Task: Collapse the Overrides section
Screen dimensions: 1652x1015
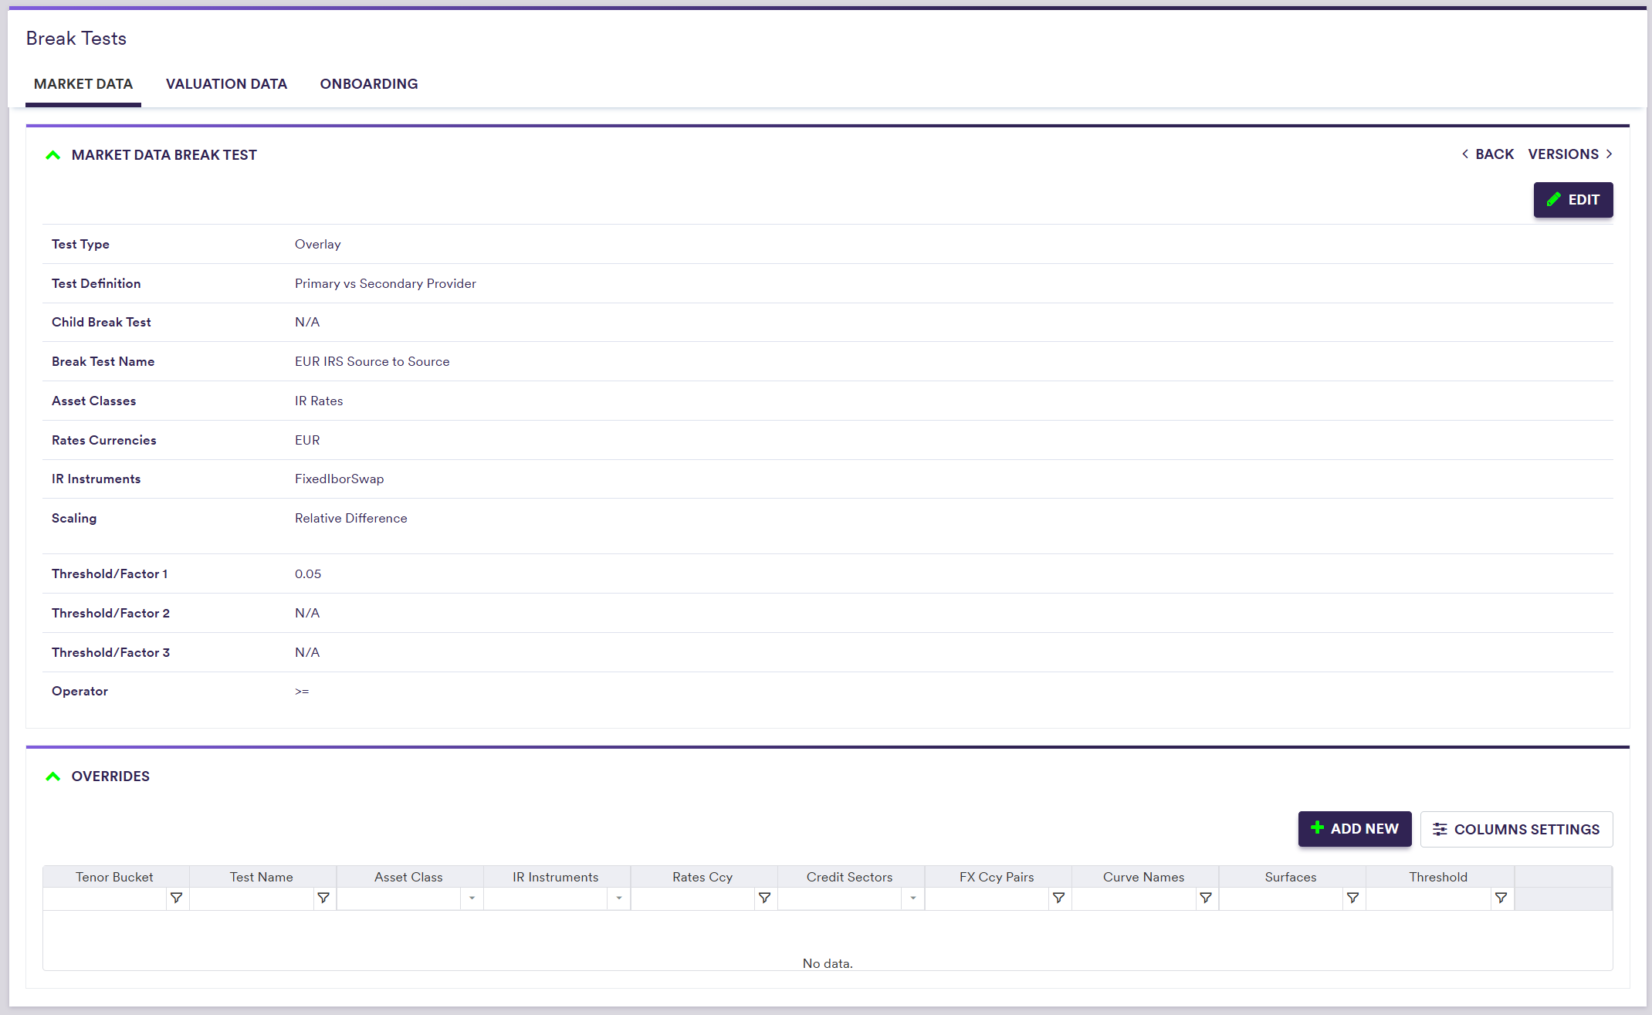Action: [53, 776]
